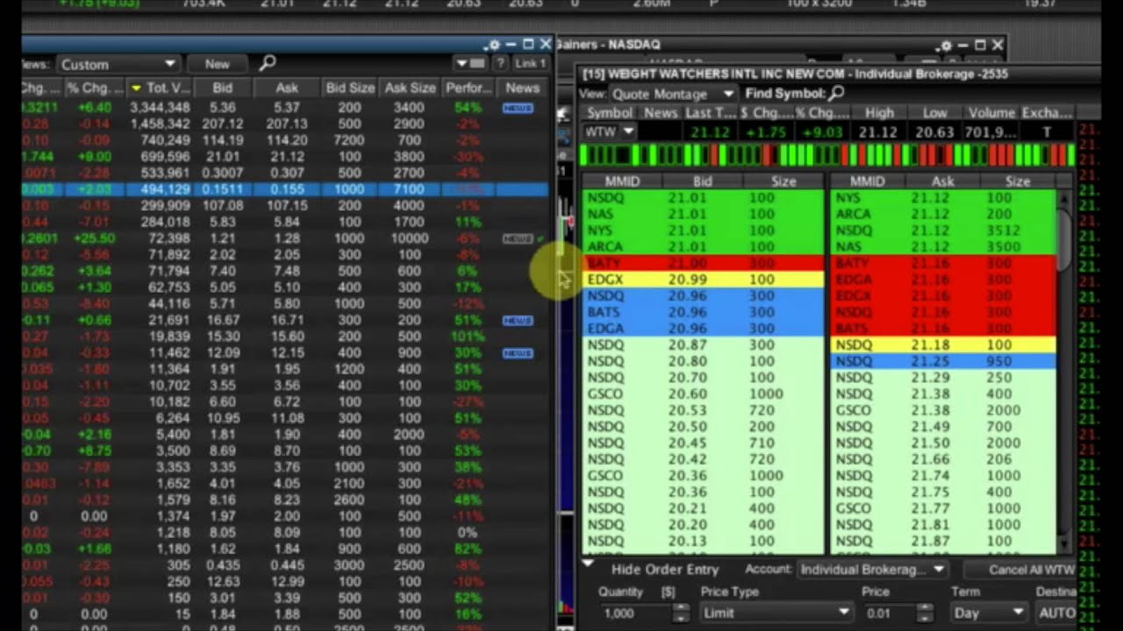Click the bid-side MMID column header
This screenshot has width=1123, height=631.
point(622,181)
